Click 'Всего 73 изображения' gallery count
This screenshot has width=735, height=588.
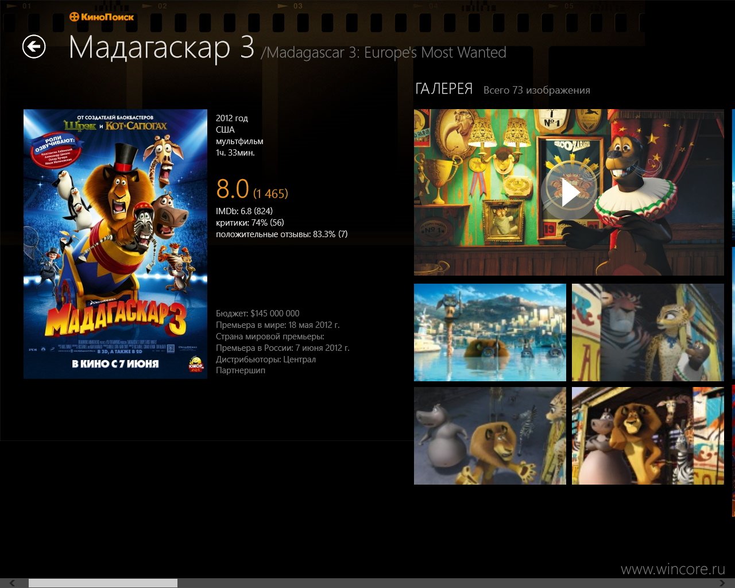coord(537,90)
